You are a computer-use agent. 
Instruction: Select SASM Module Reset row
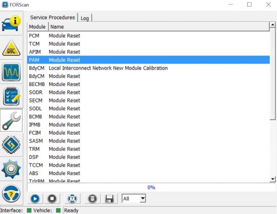pyautogui.click(x=148, y=141)
